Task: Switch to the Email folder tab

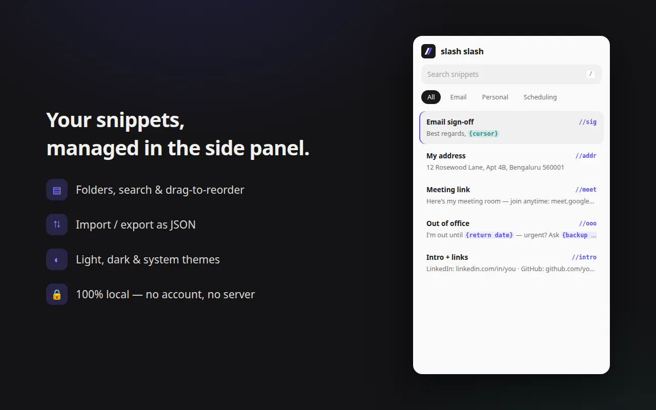Action: (x=458, y=97)
